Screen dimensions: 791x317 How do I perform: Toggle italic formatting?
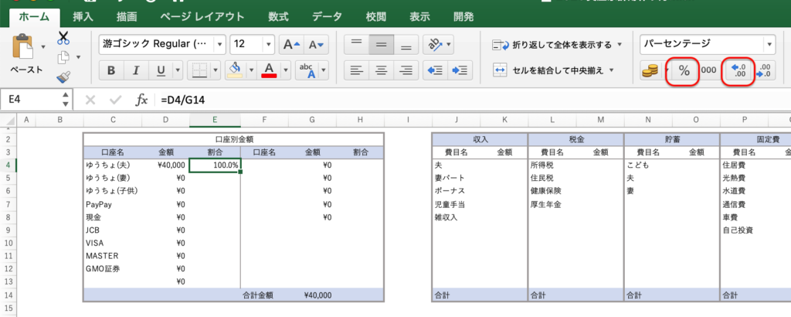tap(136, 71)
